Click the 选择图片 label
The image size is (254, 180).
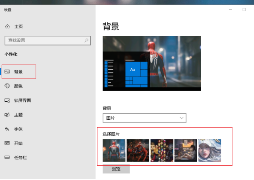(111, 134)
